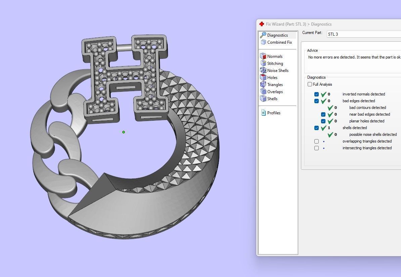Uncheck shells detected checkbox

coord(317,128)
